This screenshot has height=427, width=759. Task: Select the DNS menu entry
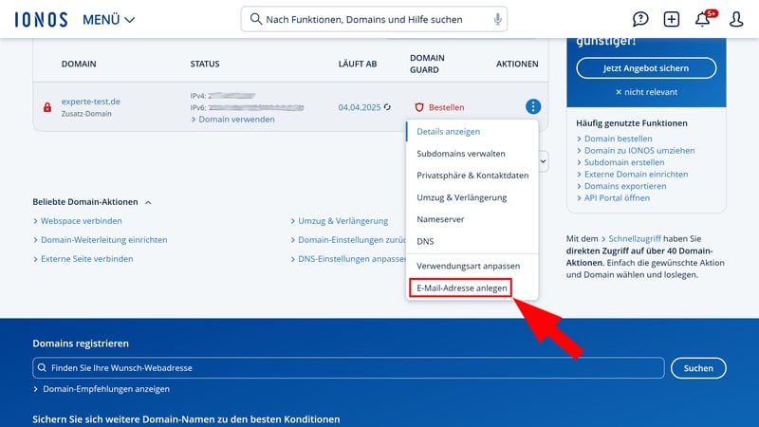pos(425,241)
